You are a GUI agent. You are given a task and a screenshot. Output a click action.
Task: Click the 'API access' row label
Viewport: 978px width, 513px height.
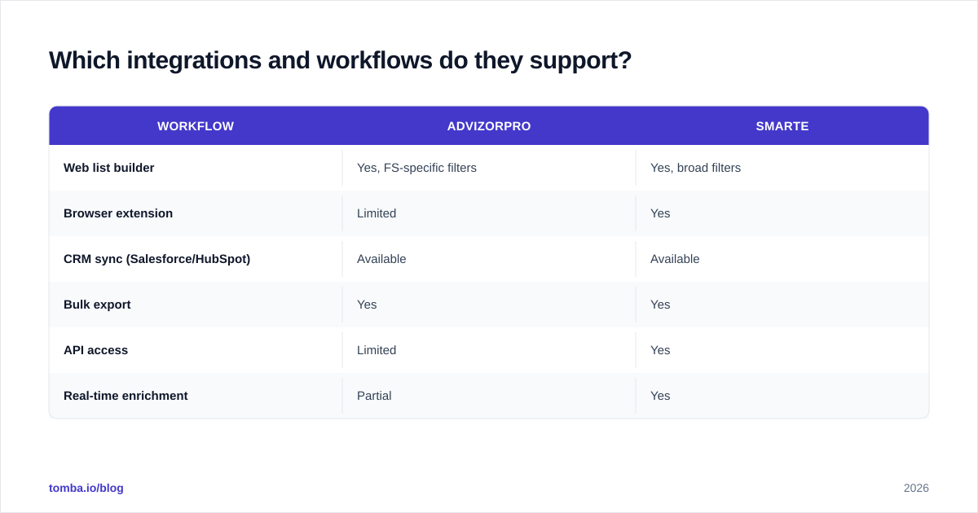click(96, 350)
